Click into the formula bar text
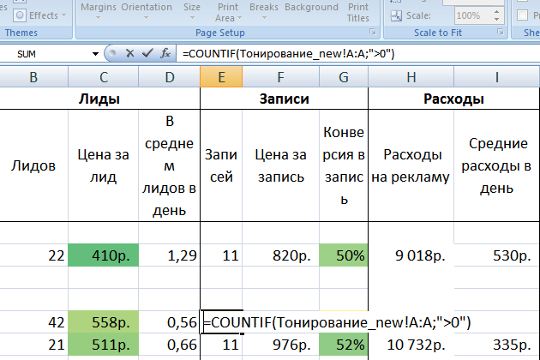The width and height of the screenshot is (540, 360). coord(289,54)
